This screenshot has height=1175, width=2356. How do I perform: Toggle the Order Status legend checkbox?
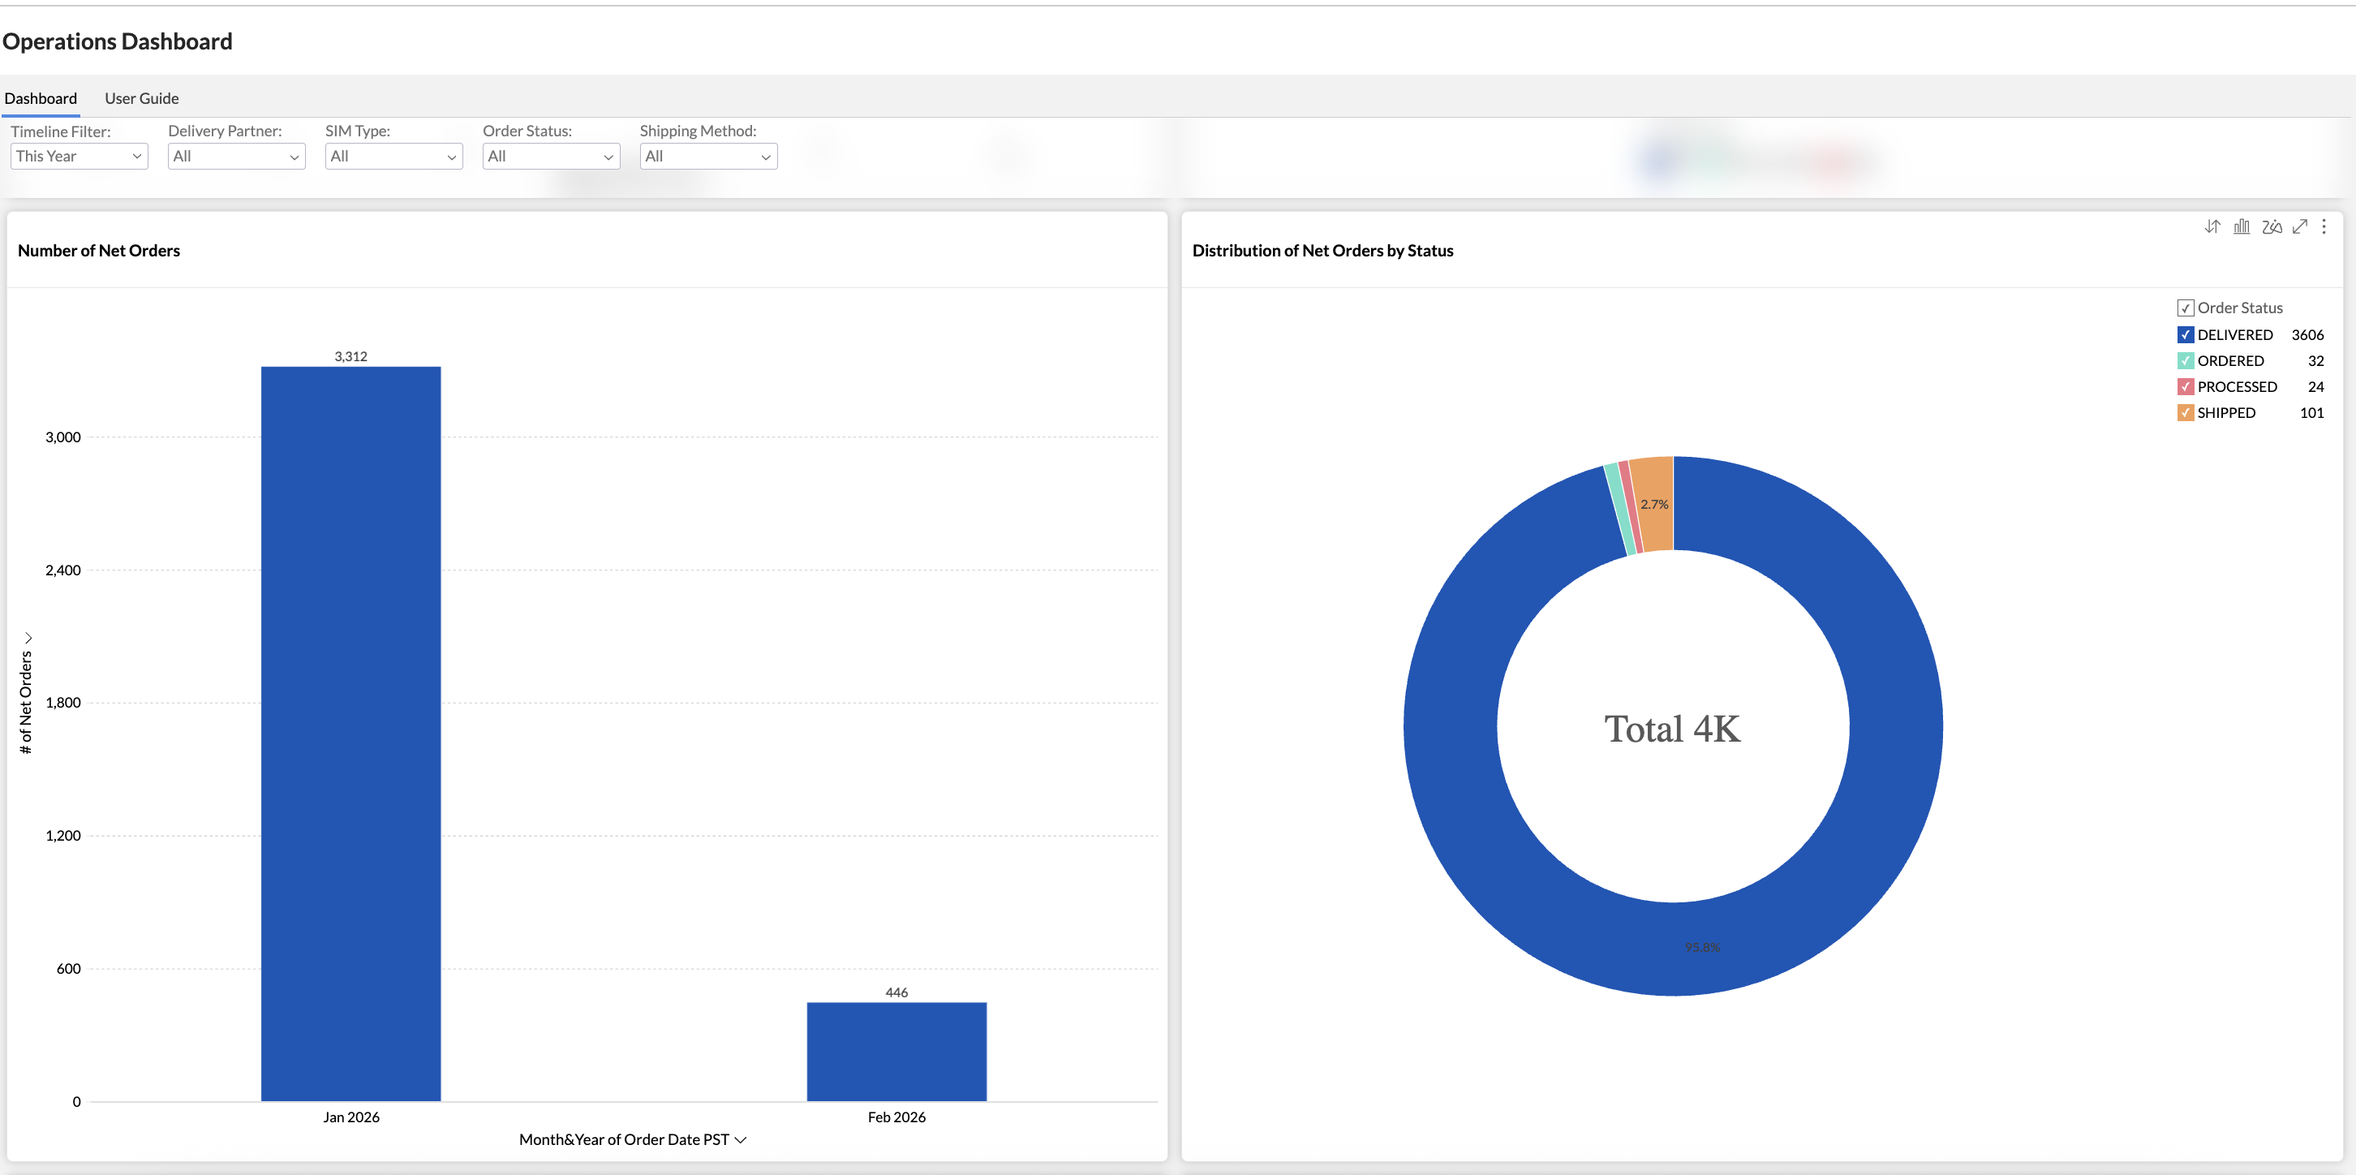2185,308
